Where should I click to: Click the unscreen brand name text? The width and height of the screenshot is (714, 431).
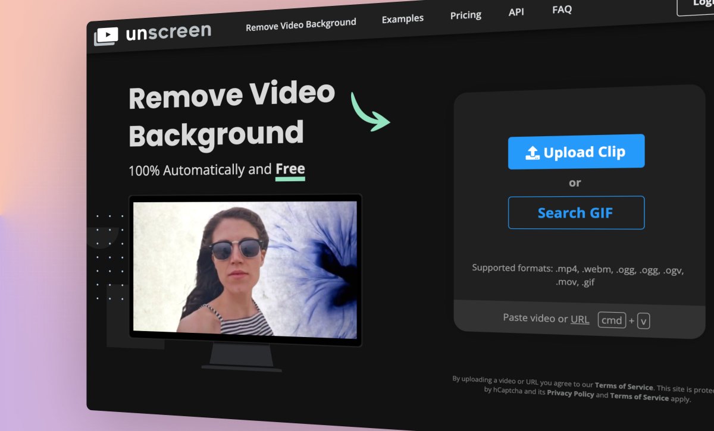(x=168, y=32)
